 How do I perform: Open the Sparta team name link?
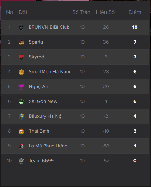coord(36,42)
